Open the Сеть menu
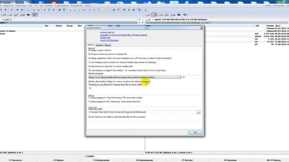289x162 pixels. point(30,6)
